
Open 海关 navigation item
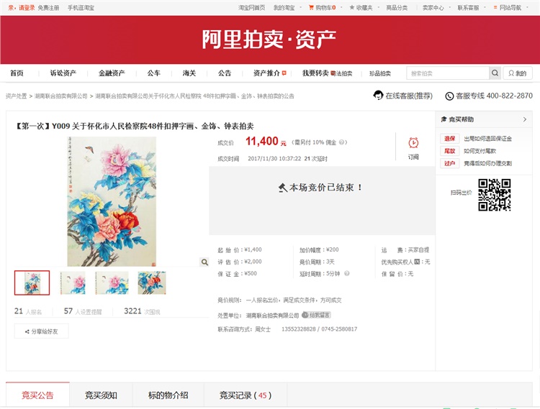pos(189,73)
